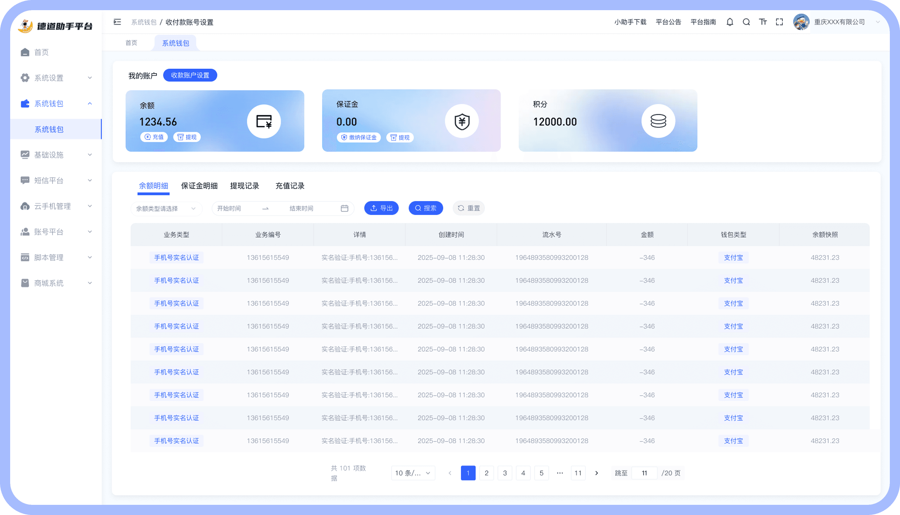Viewport: 900px width, 515px height.
Task: Click the search magnifier icon in header
Action: [x=746, y=22]
